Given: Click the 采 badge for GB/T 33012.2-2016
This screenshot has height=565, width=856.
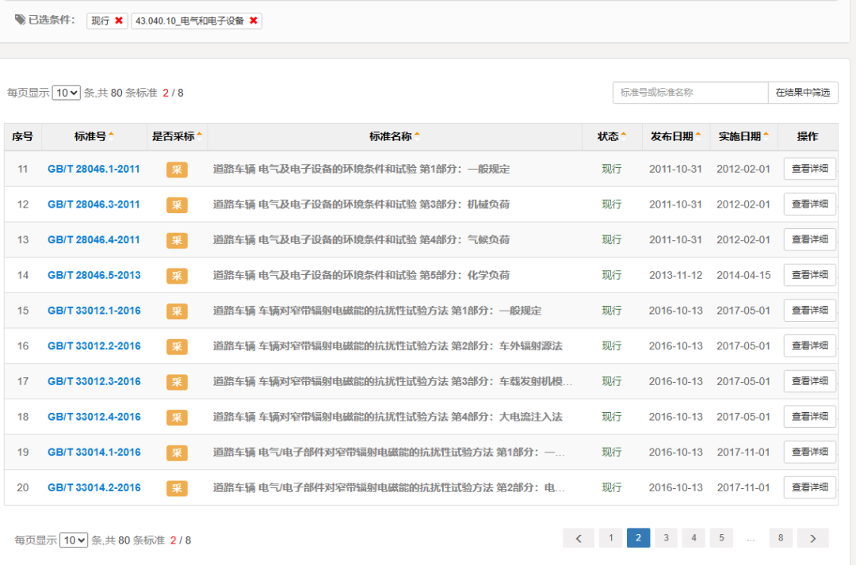Looking at the screenshot, I should [x=177, y=345].
